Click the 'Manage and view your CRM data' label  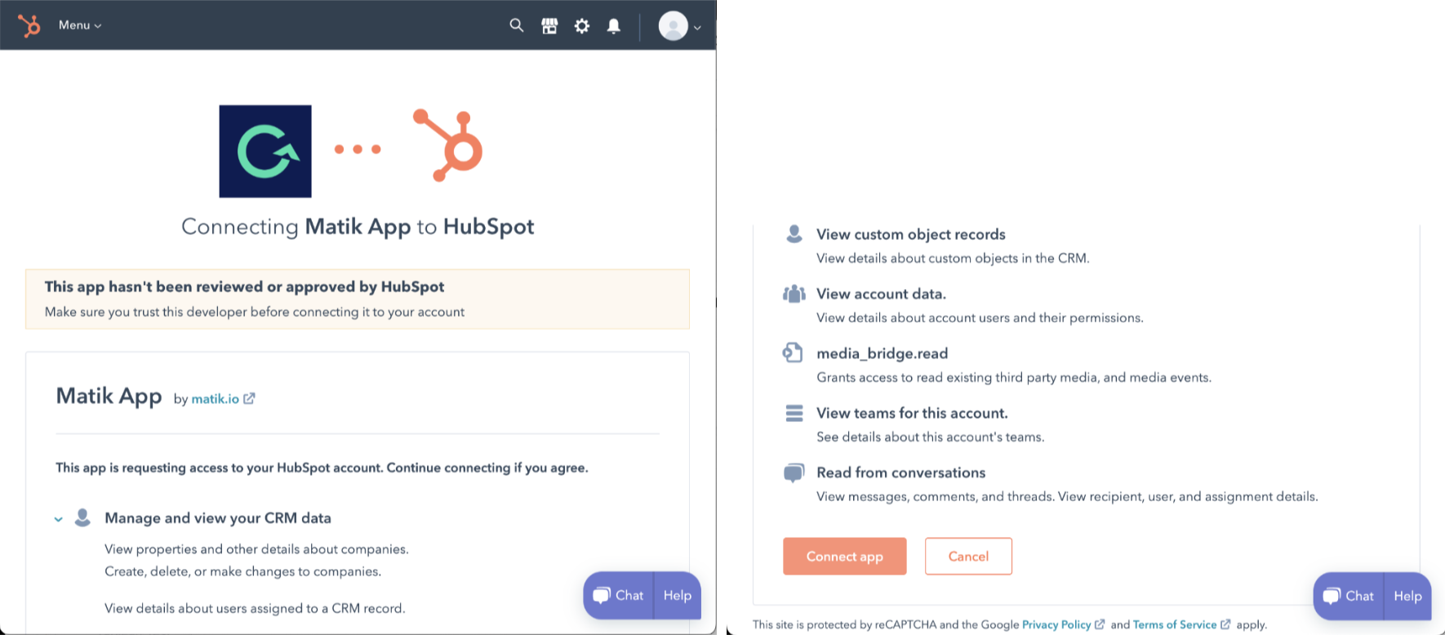click(x=218, y=518)
